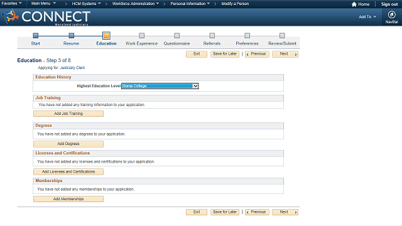Image resolution: width=402 pixels, height=226 pixels.
Task: Click the Degrees section header
Action: tap(43, 126)
